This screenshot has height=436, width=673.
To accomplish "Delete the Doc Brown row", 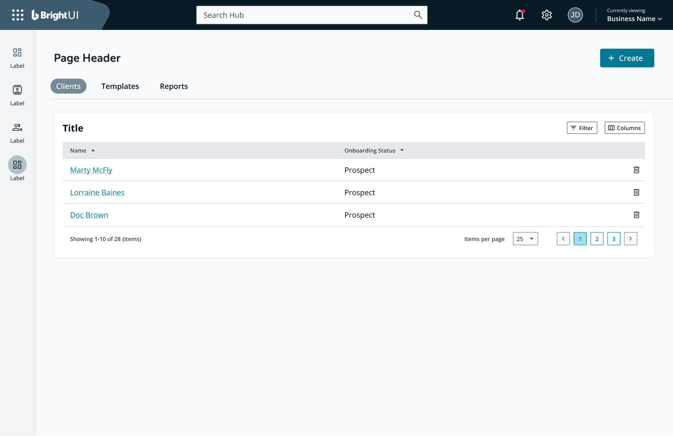I will click(x=636, y=214).
